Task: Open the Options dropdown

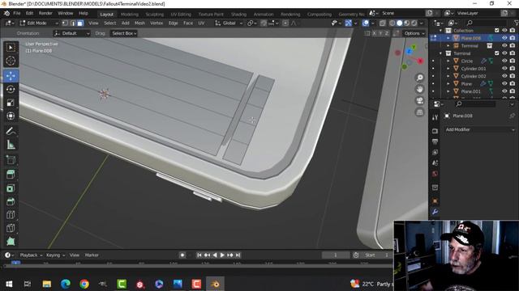Action: point(414,33)
